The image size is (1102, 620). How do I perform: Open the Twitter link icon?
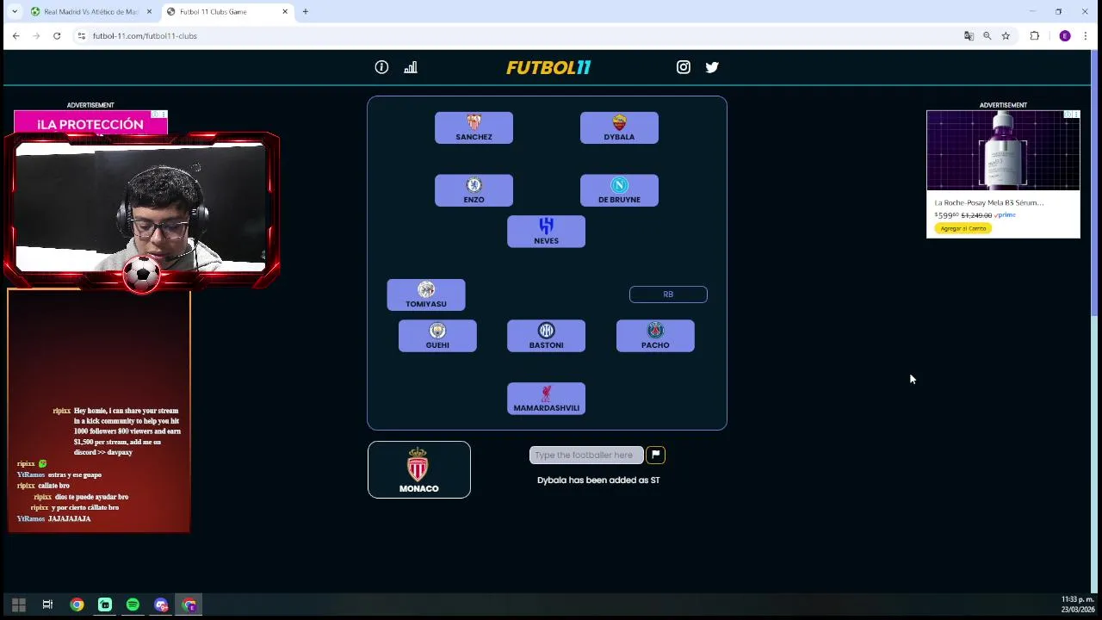click(x=712, y=67)
